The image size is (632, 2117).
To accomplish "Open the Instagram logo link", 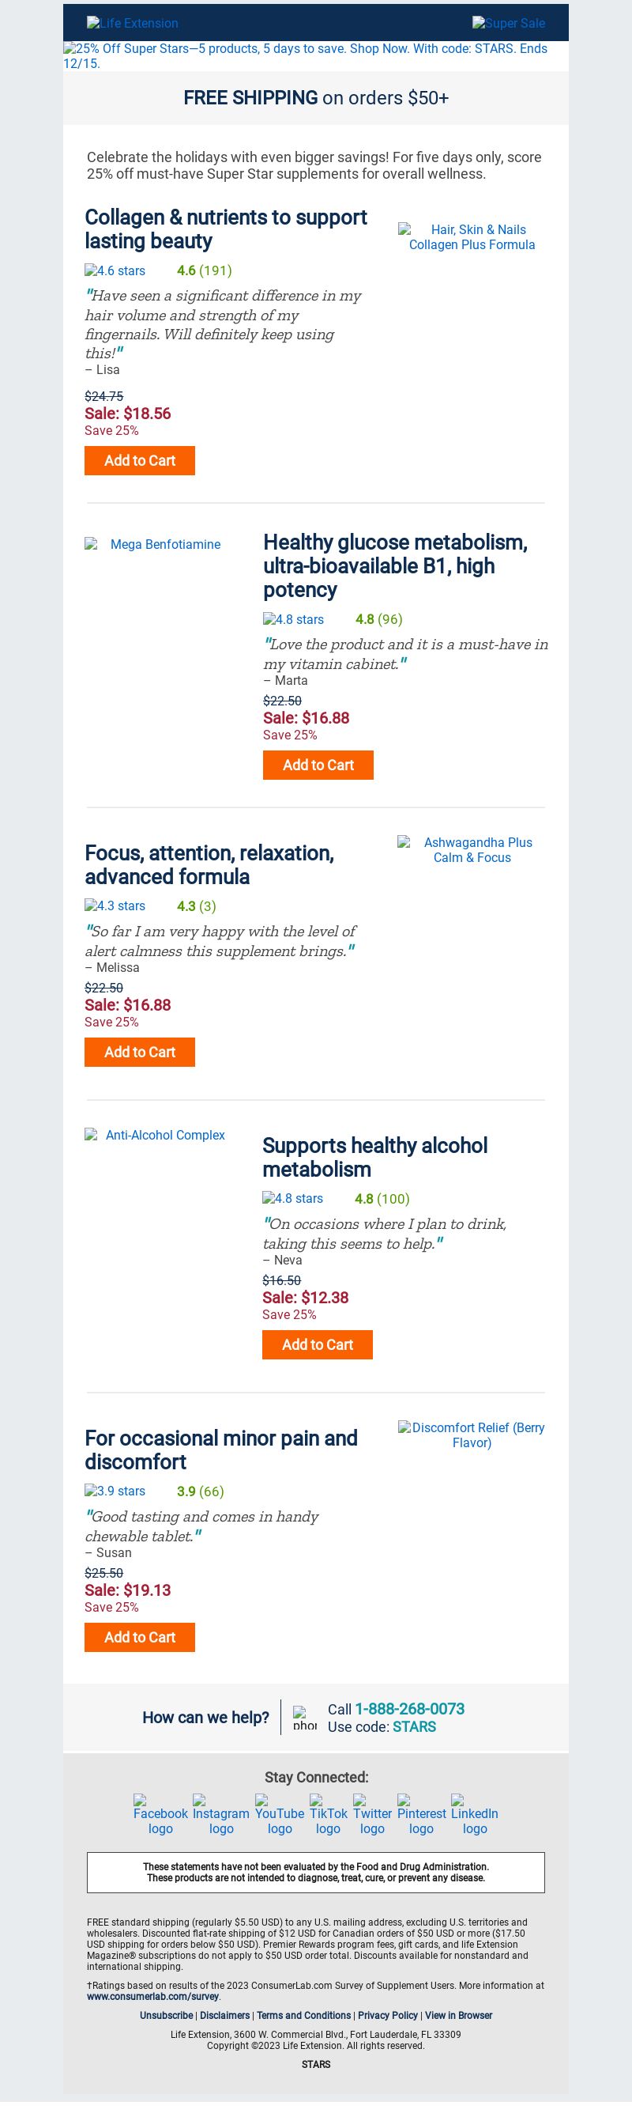I will [x=220, y=1815].
